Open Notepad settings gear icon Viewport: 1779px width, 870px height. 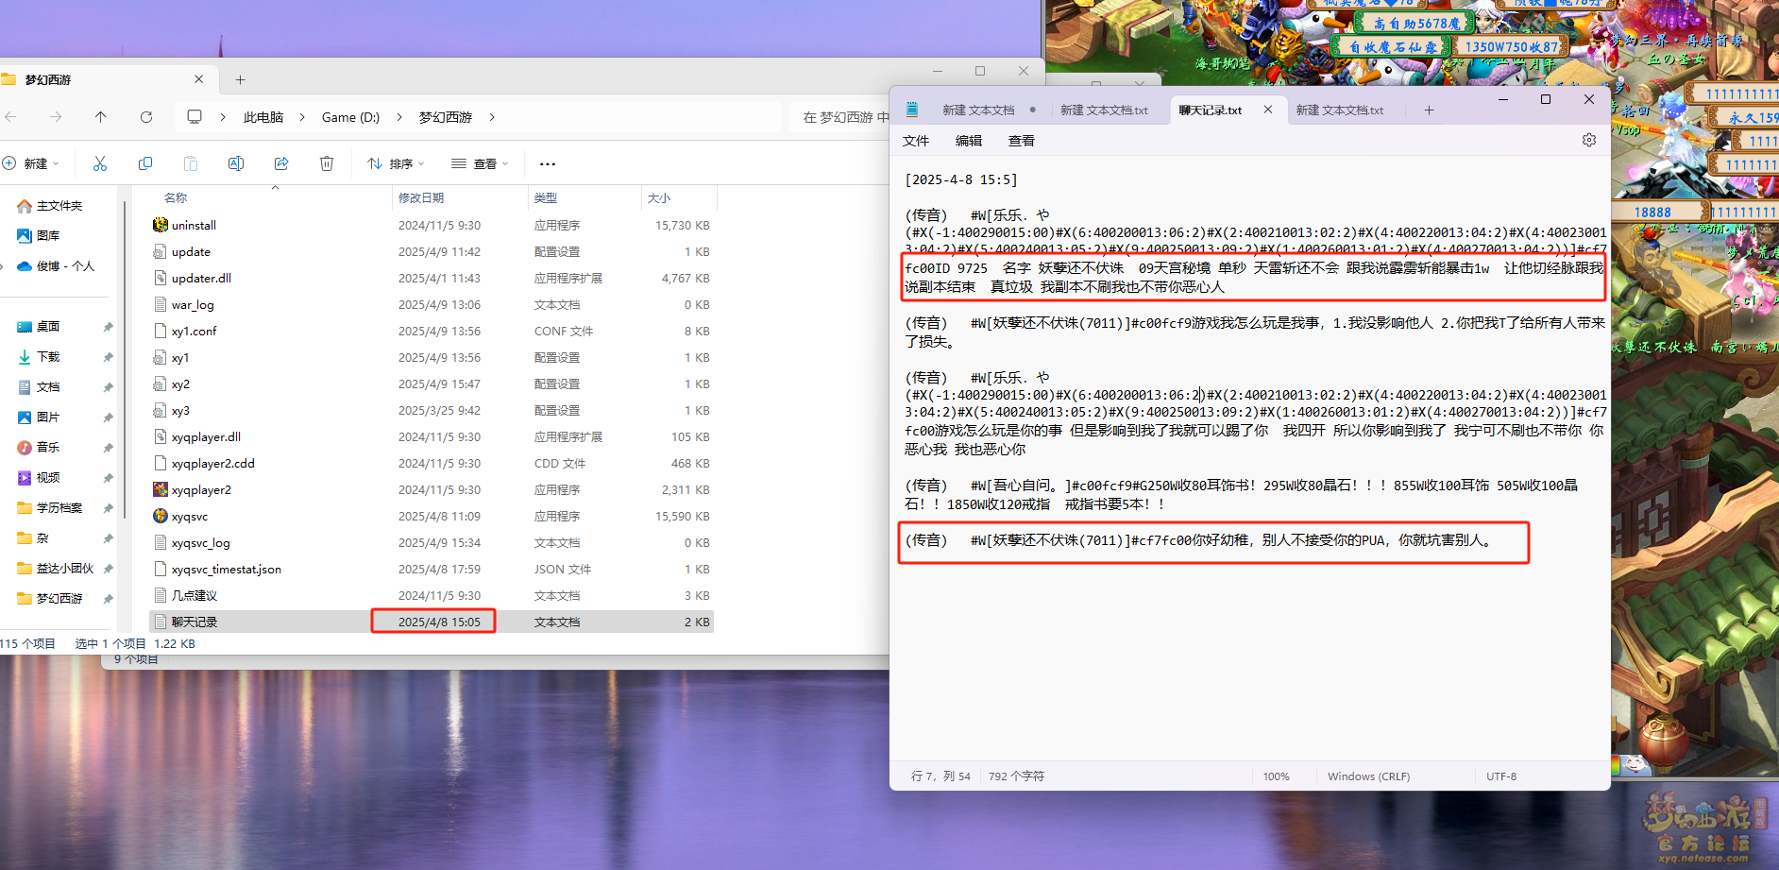pos(1589,140)
